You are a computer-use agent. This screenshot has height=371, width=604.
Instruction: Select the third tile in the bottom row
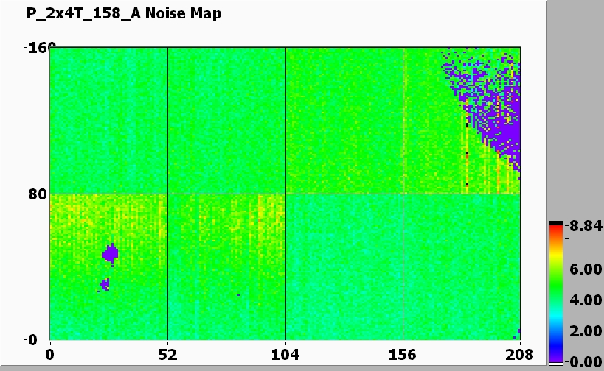(x=344, y=266)
